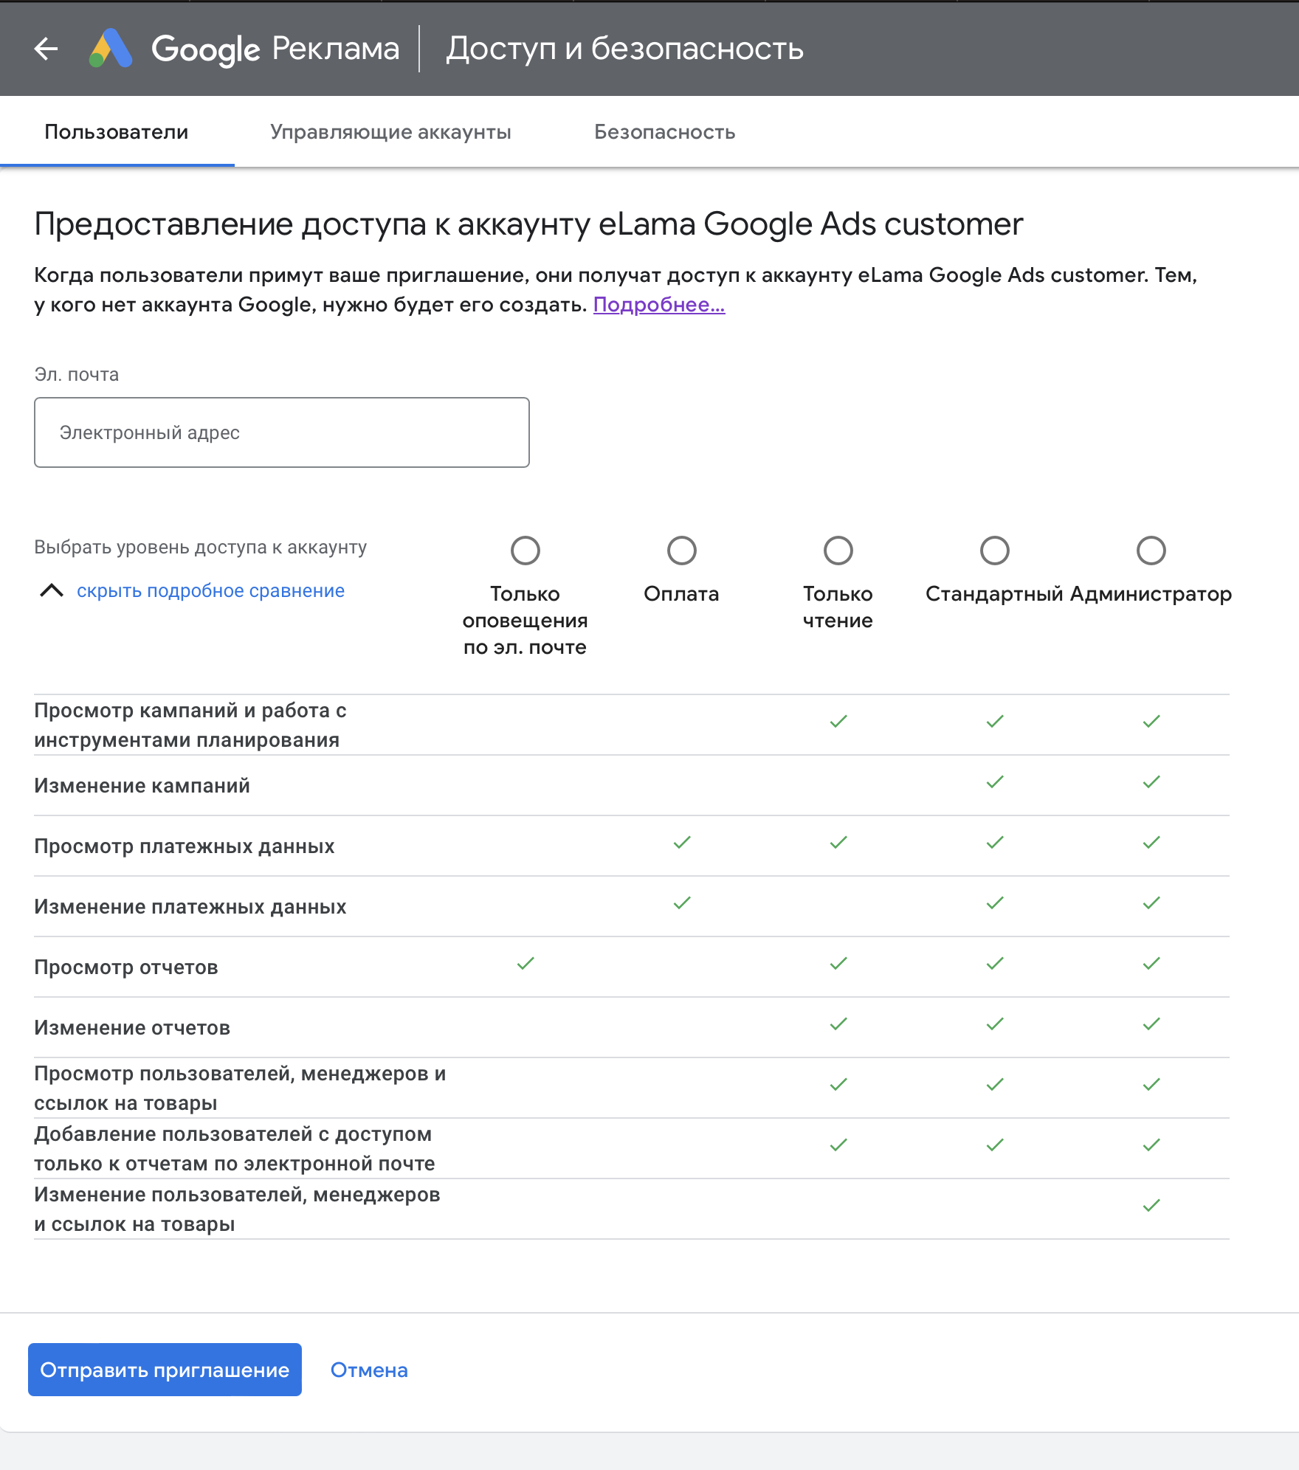
Task: Open the Подробнее link
Action: [659, 305]
